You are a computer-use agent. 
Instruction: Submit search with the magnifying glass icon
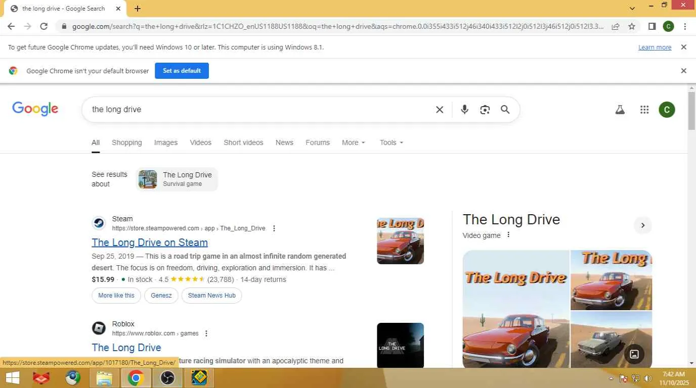505,110
